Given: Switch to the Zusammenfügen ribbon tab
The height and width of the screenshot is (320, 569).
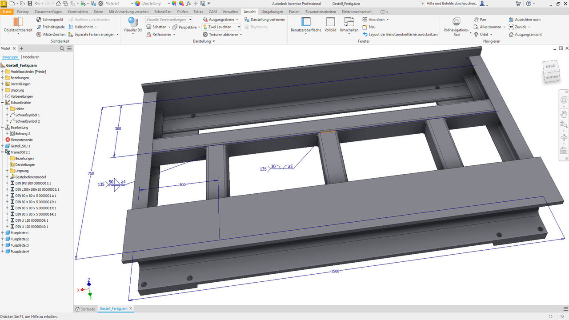Looking at the screenshot, I should pos(49,12).
